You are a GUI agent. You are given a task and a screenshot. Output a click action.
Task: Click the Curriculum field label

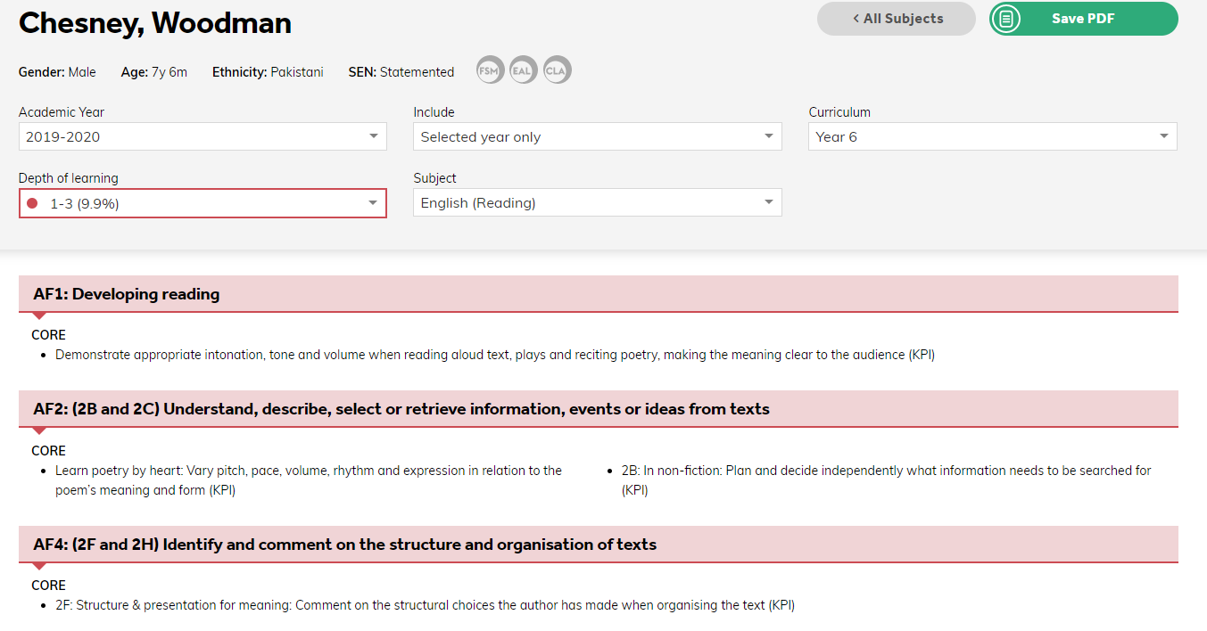(x=839, y=112)
